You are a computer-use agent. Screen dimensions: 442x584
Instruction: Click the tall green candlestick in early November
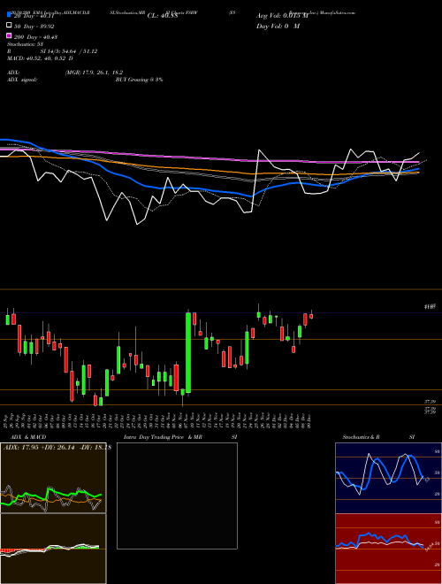point(188,352)
